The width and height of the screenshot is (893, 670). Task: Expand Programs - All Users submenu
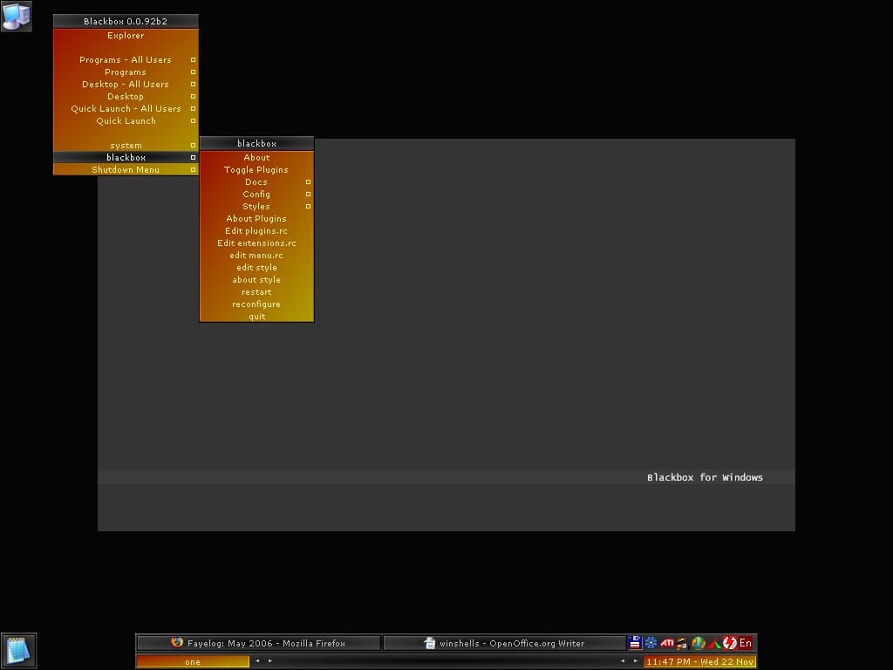(x=126, y=60)
